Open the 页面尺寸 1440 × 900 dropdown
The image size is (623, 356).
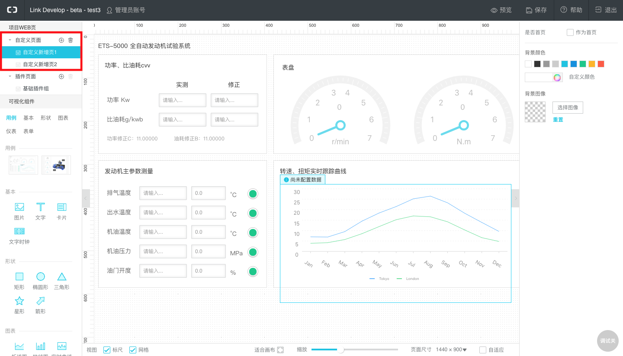click(451, 350)
